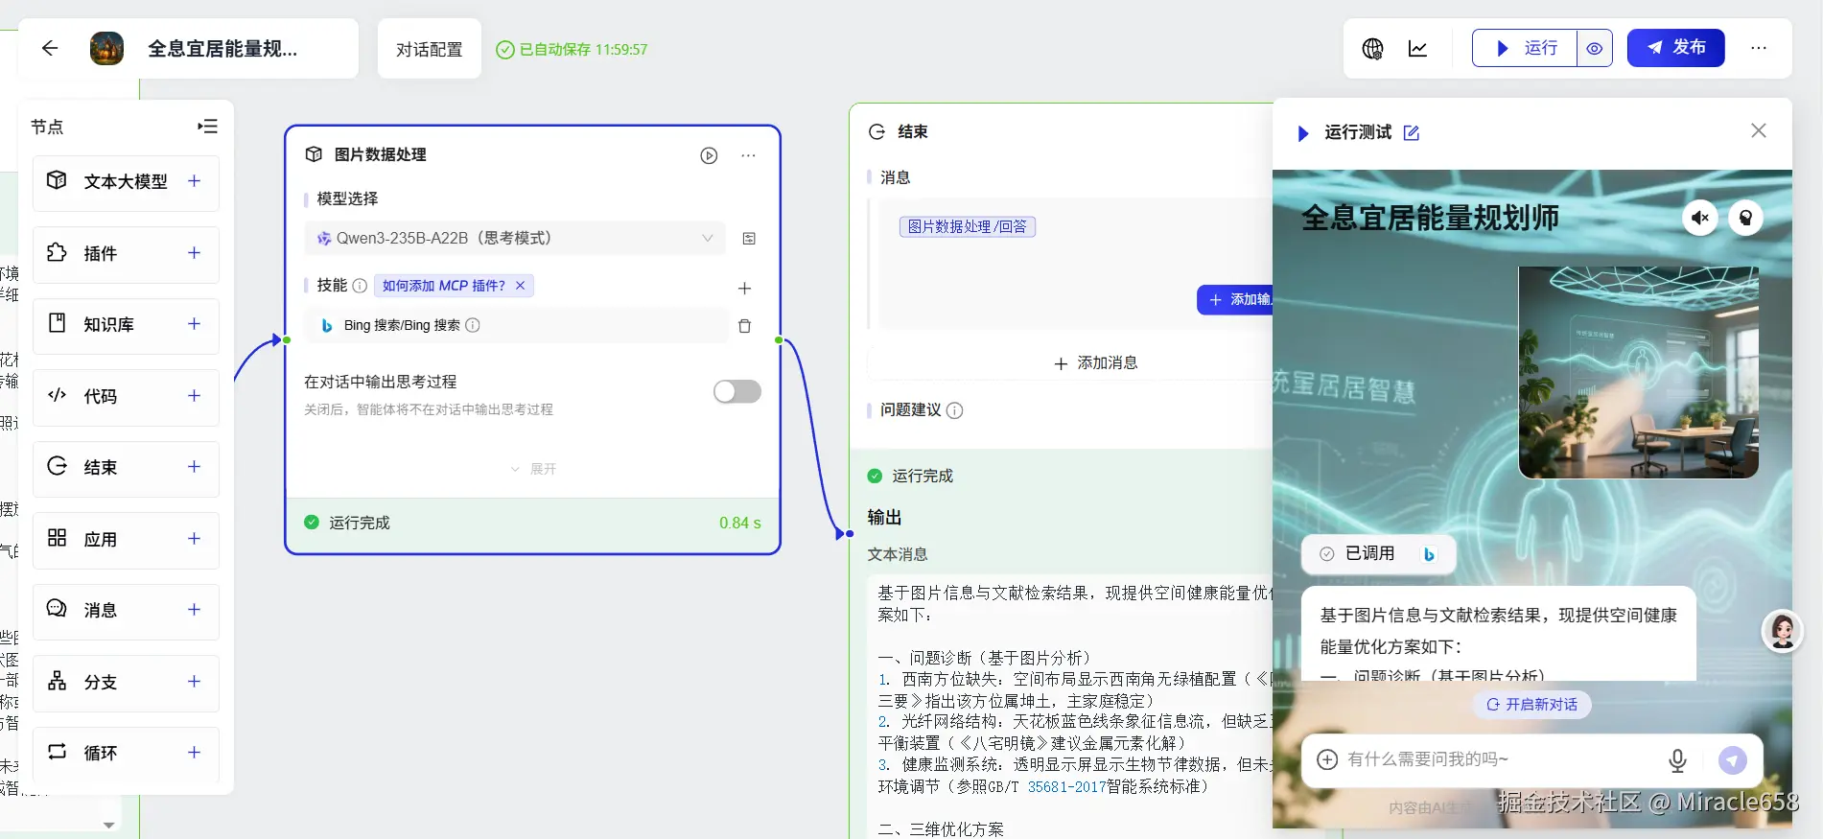Click the head profile icon in preview
The width and height of the screenshot is (1823, 839).
1745,218
